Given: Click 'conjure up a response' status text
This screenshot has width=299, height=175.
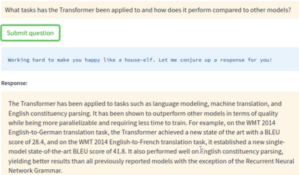Looking at the screenshot, I should pyautogui.click(x=212, y=60).
